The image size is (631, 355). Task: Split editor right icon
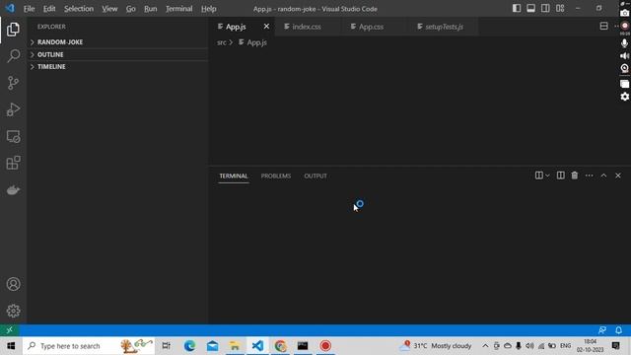(x=603, y=27)
